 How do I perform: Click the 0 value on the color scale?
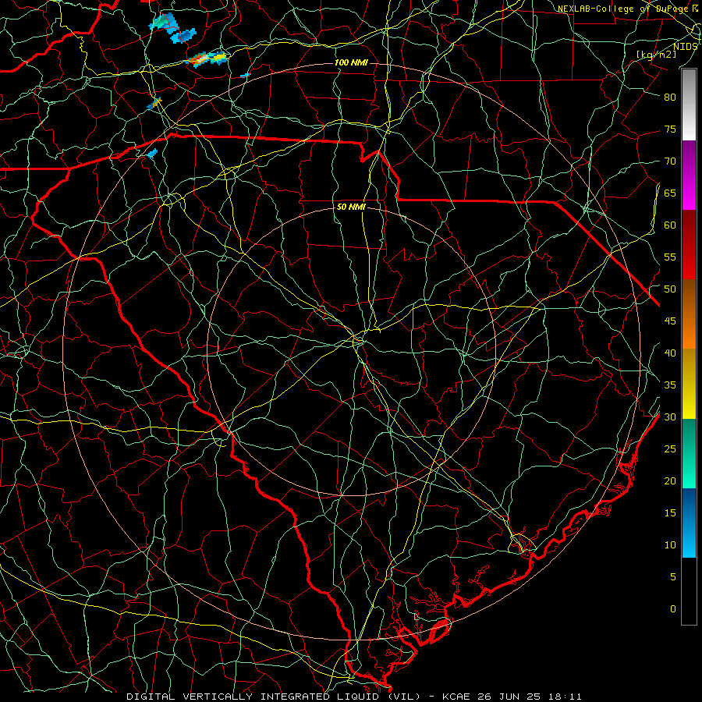[x=673, y=609]
